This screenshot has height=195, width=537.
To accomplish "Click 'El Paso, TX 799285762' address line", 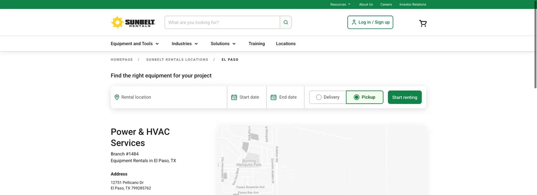I will point(131,188).
